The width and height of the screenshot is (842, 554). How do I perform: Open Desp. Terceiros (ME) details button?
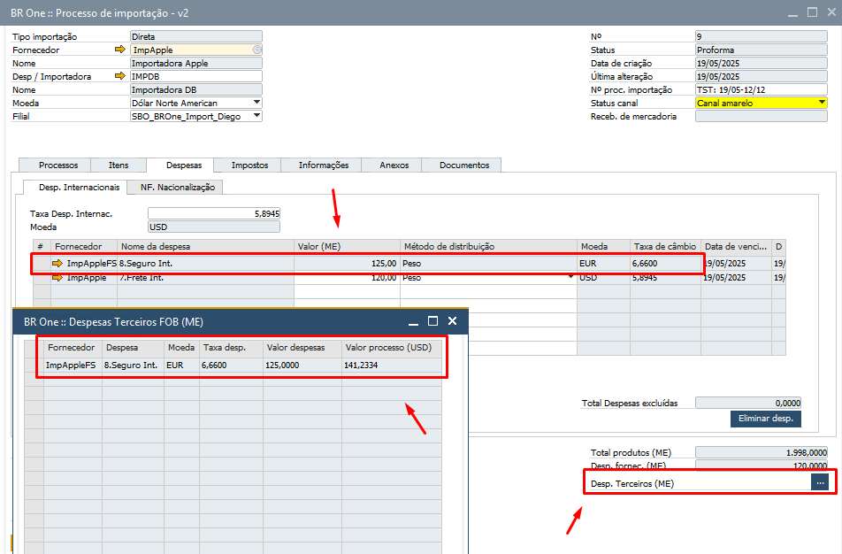click(x=819, y=483)
